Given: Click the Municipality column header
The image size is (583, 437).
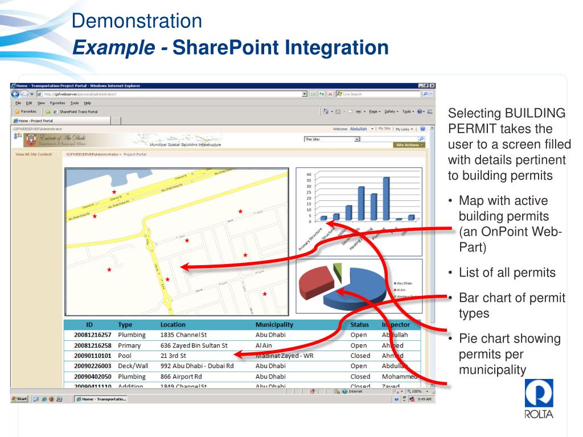Looking at the screenshot, I should click(274, 325).
